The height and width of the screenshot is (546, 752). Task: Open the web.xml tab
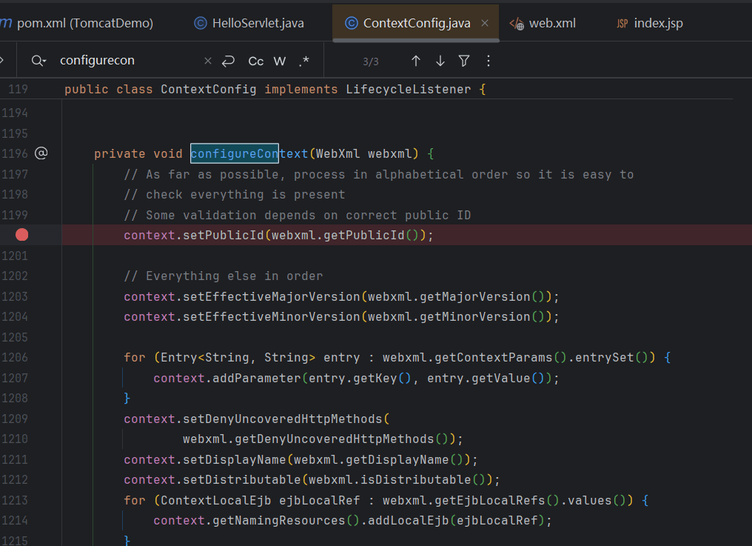[x=543, y=23]
